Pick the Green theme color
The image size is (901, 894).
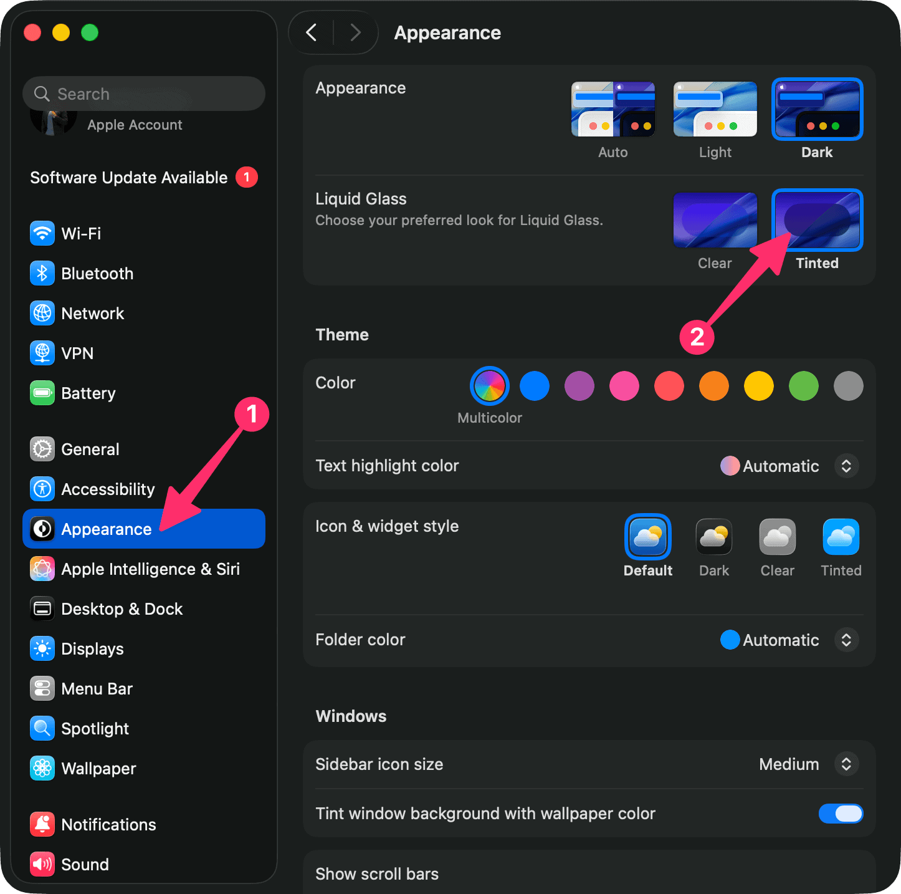click(x=804, y=386)
